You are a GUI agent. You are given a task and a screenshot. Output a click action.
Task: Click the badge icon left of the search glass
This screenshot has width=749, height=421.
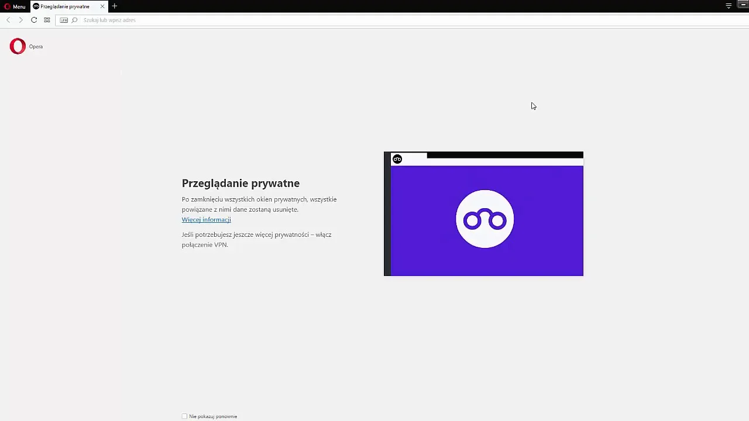pos(64,20)
